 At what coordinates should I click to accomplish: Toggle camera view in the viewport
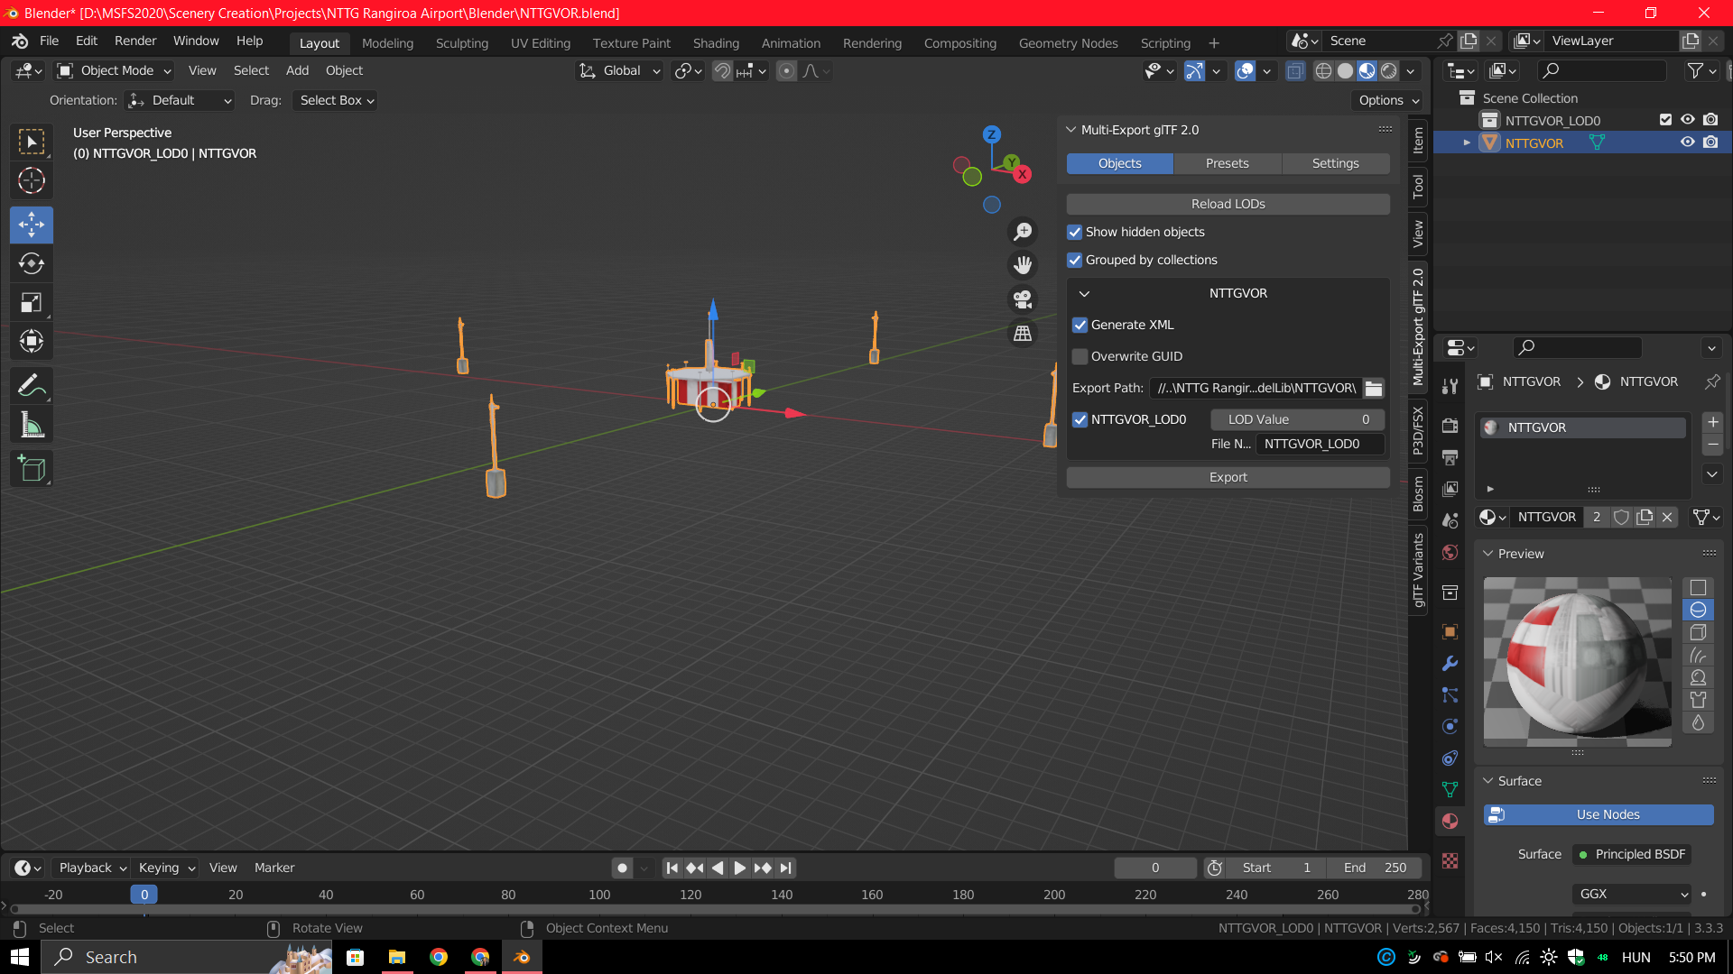tap(1023, 299)
